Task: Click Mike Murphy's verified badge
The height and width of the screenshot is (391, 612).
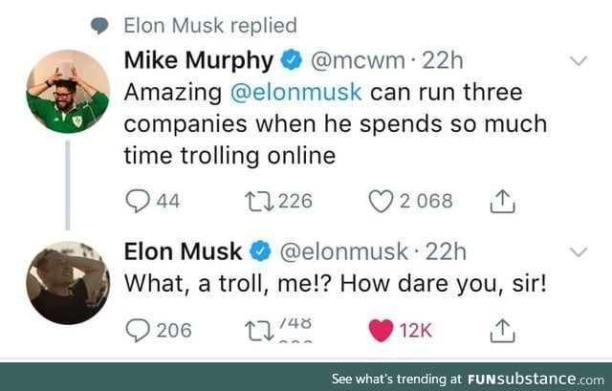Action: point(290,61)
